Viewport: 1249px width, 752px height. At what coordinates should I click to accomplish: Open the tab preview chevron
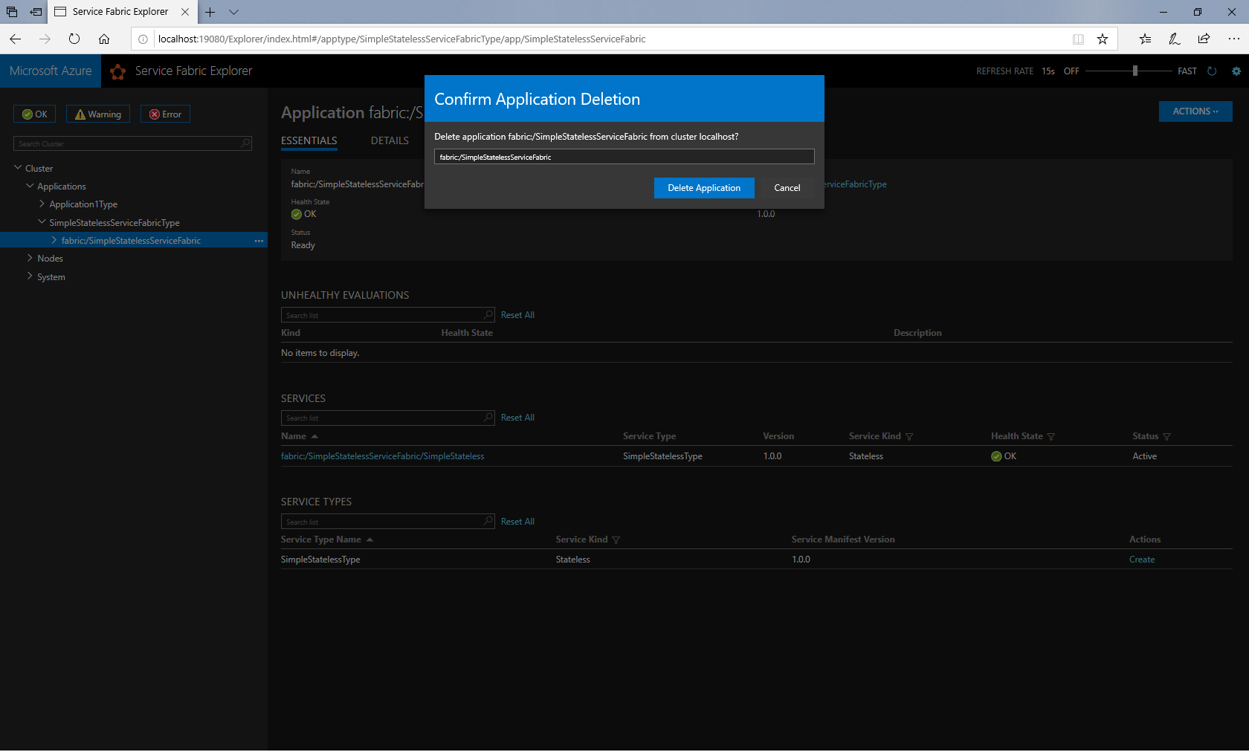(x=233, y=12)
